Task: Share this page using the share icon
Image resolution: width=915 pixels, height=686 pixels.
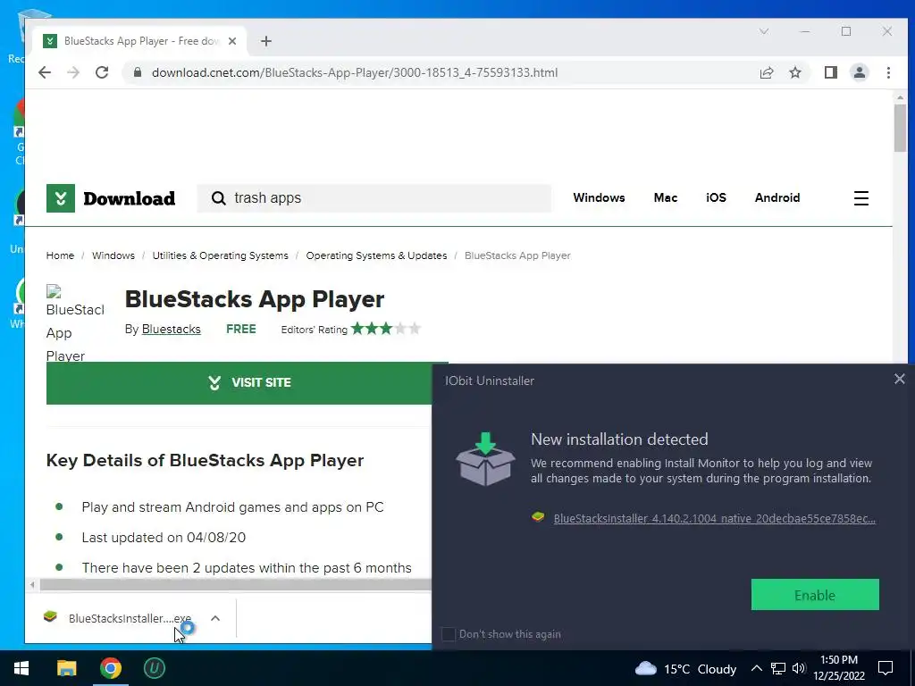Action: 766,72
